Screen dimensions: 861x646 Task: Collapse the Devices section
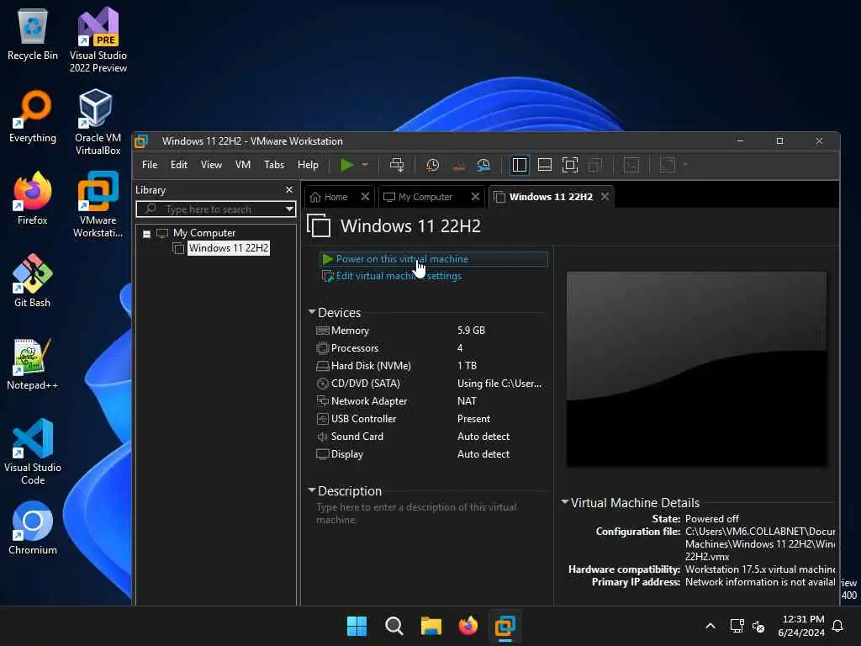coord(312,312)
